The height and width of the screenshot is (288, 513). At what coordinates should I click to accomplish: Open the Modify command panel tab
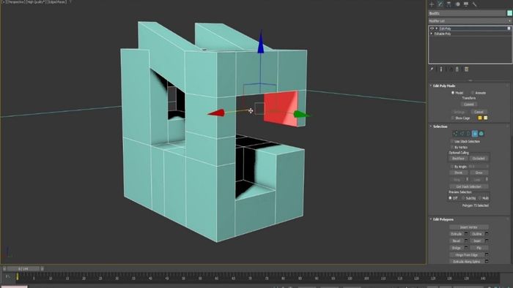coord(440,4)
